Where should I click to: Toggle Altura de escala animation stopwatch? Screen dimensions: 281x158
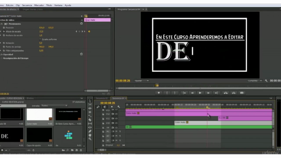4,32
